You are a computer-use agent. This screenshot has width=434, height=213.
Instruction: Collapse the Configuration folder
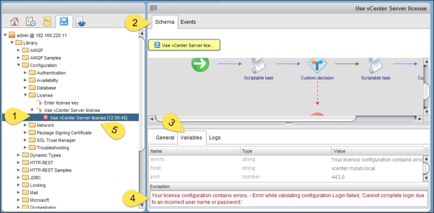tap(19, 65)
